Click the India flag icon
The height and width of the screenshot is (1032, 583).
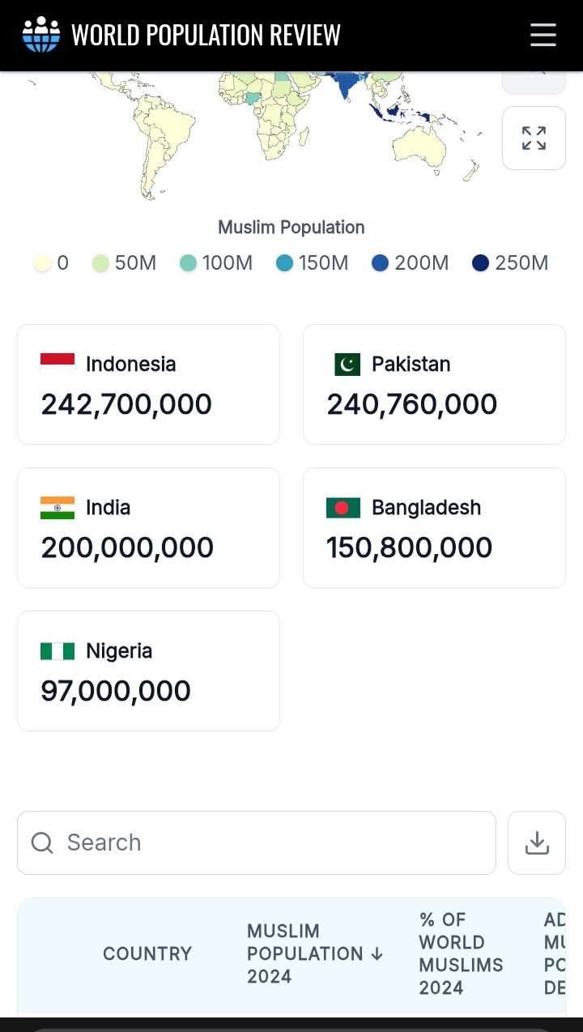coord(57,508)
